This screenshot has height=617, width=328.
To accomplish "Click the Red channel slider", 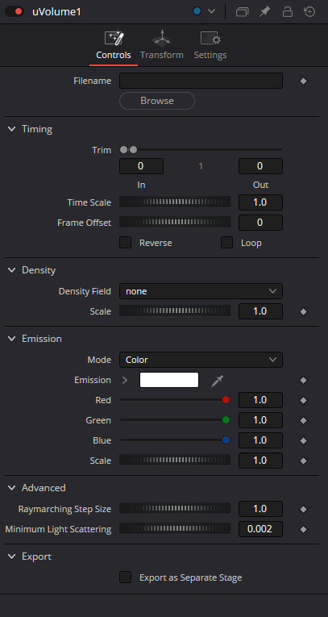I will pyautogui.click(x=175, y=400).
